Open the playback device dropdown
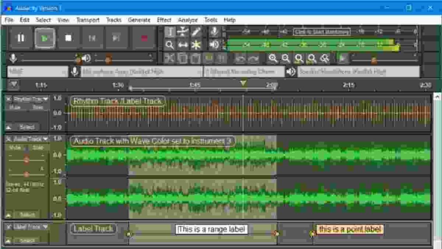This screenshot has width=442, height=249. (x=359, y=72)
